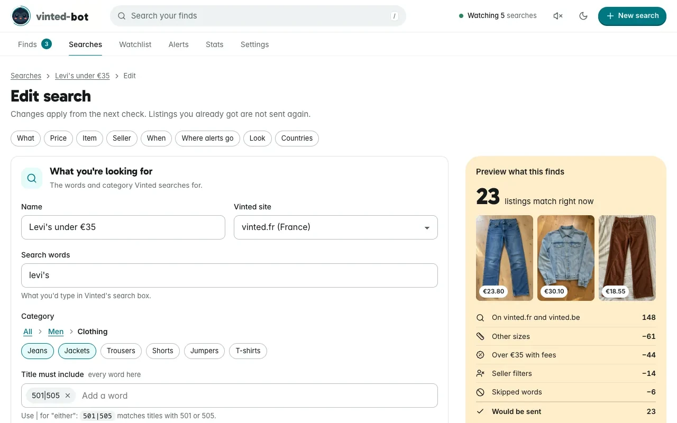Click the Name input field
The image size is (677, 423).
click(123, 227)
